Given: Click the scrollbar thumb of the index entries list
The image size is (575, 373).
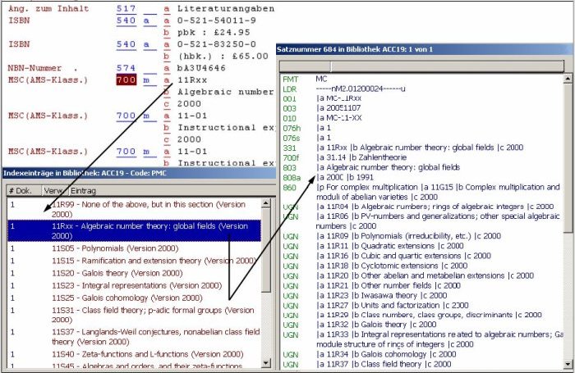Looking at the screenshot, I should pos(266,250).
